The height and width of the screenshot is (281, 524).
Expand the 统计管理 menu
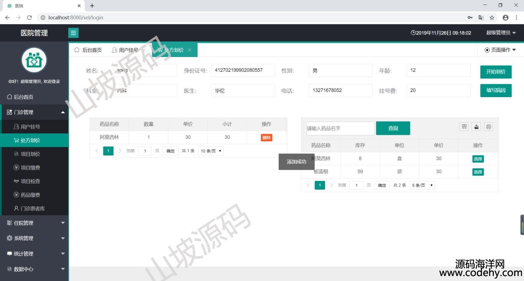tap(34, 254)
